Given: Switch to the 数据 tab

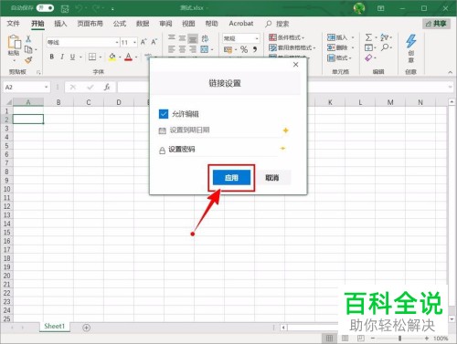Looking at the screenshot, I should (143, 24).
